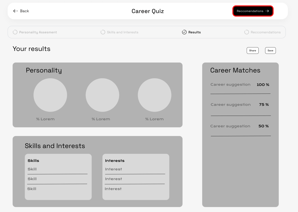Open the 100 % career suggestion

[230, 85]
